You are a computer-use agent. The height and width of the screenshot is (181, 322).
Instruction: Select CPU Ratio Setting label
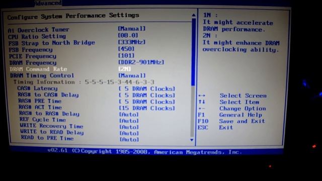coord(37,37)
